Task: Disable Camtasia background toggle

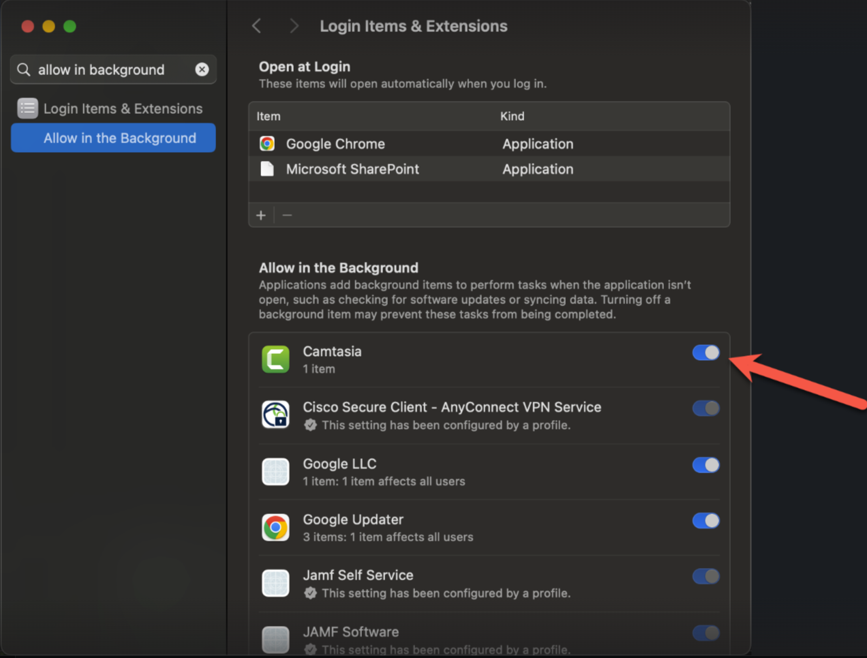Action: tap(705, 353)
